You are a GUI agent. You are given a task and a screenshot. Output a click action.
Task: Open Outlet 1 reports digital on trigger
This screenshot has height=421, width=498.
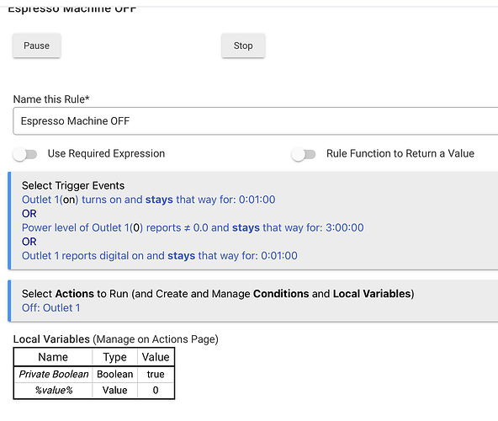160,256
